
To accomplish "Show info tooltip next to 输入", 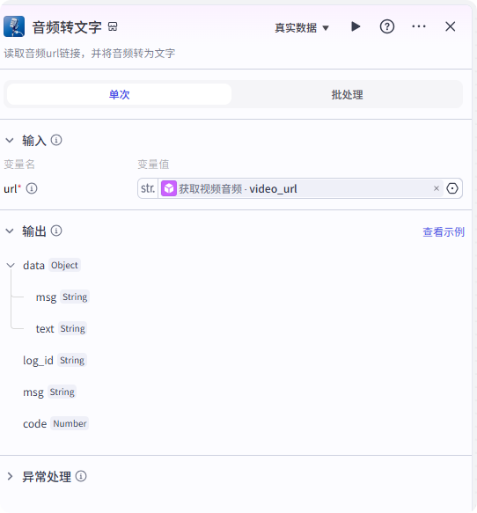I will coord(56,141).
